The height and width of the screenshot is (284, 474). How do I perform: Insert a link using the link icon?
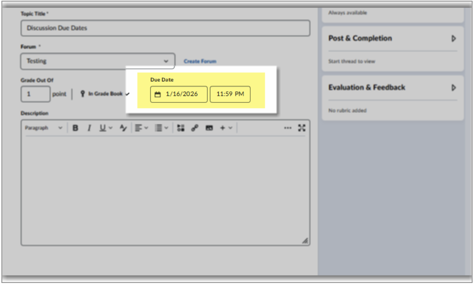(x=195, y=128)
